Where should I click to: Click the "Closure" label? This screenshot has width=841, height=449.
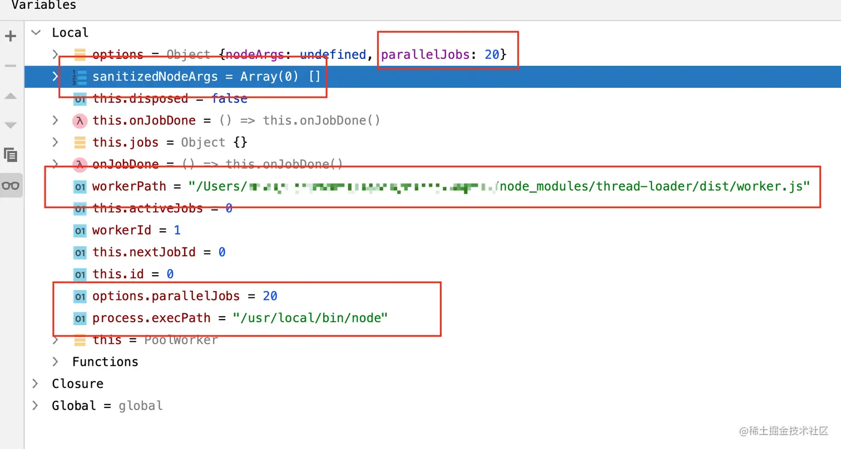click(x=77, y=383)
